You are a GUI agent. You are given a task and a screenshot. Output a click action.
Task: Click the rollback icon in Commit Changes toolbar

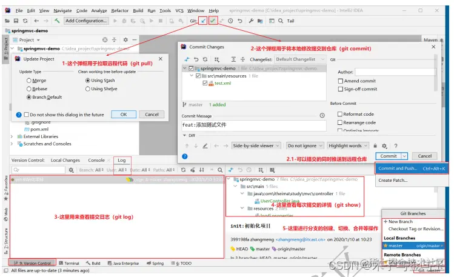[x=196, y=59]
